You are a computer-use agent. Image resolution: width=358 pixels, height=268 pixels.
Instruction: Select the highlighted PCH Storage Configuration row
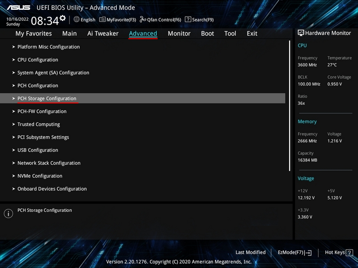point(142,98)
